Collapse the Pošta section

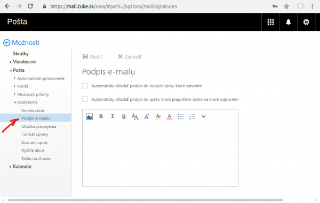point(10,70)
